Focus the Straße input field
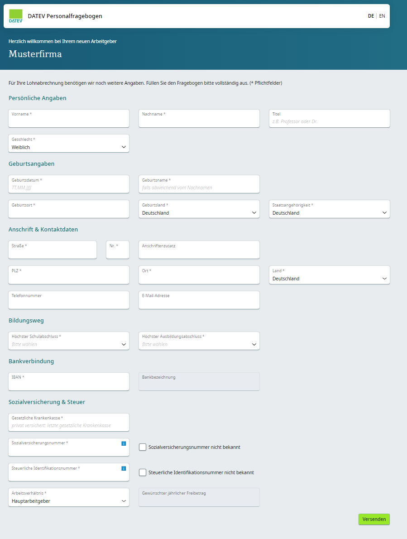This screenshot has height=539, width=407. click(x=53, y=250)
